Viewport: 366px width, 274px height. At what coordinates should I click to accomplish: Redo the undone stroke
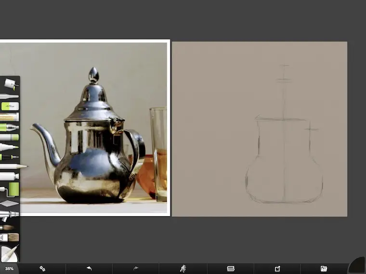136,268
